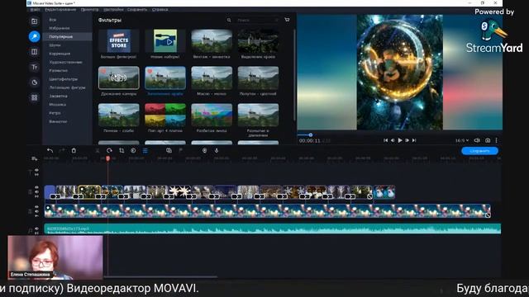Step back one frame in the preview
The image size is (529, 297).
393,140
